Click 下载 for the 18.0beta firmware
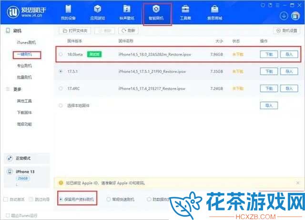Screen dimensions: 305x220 [269, 54]
